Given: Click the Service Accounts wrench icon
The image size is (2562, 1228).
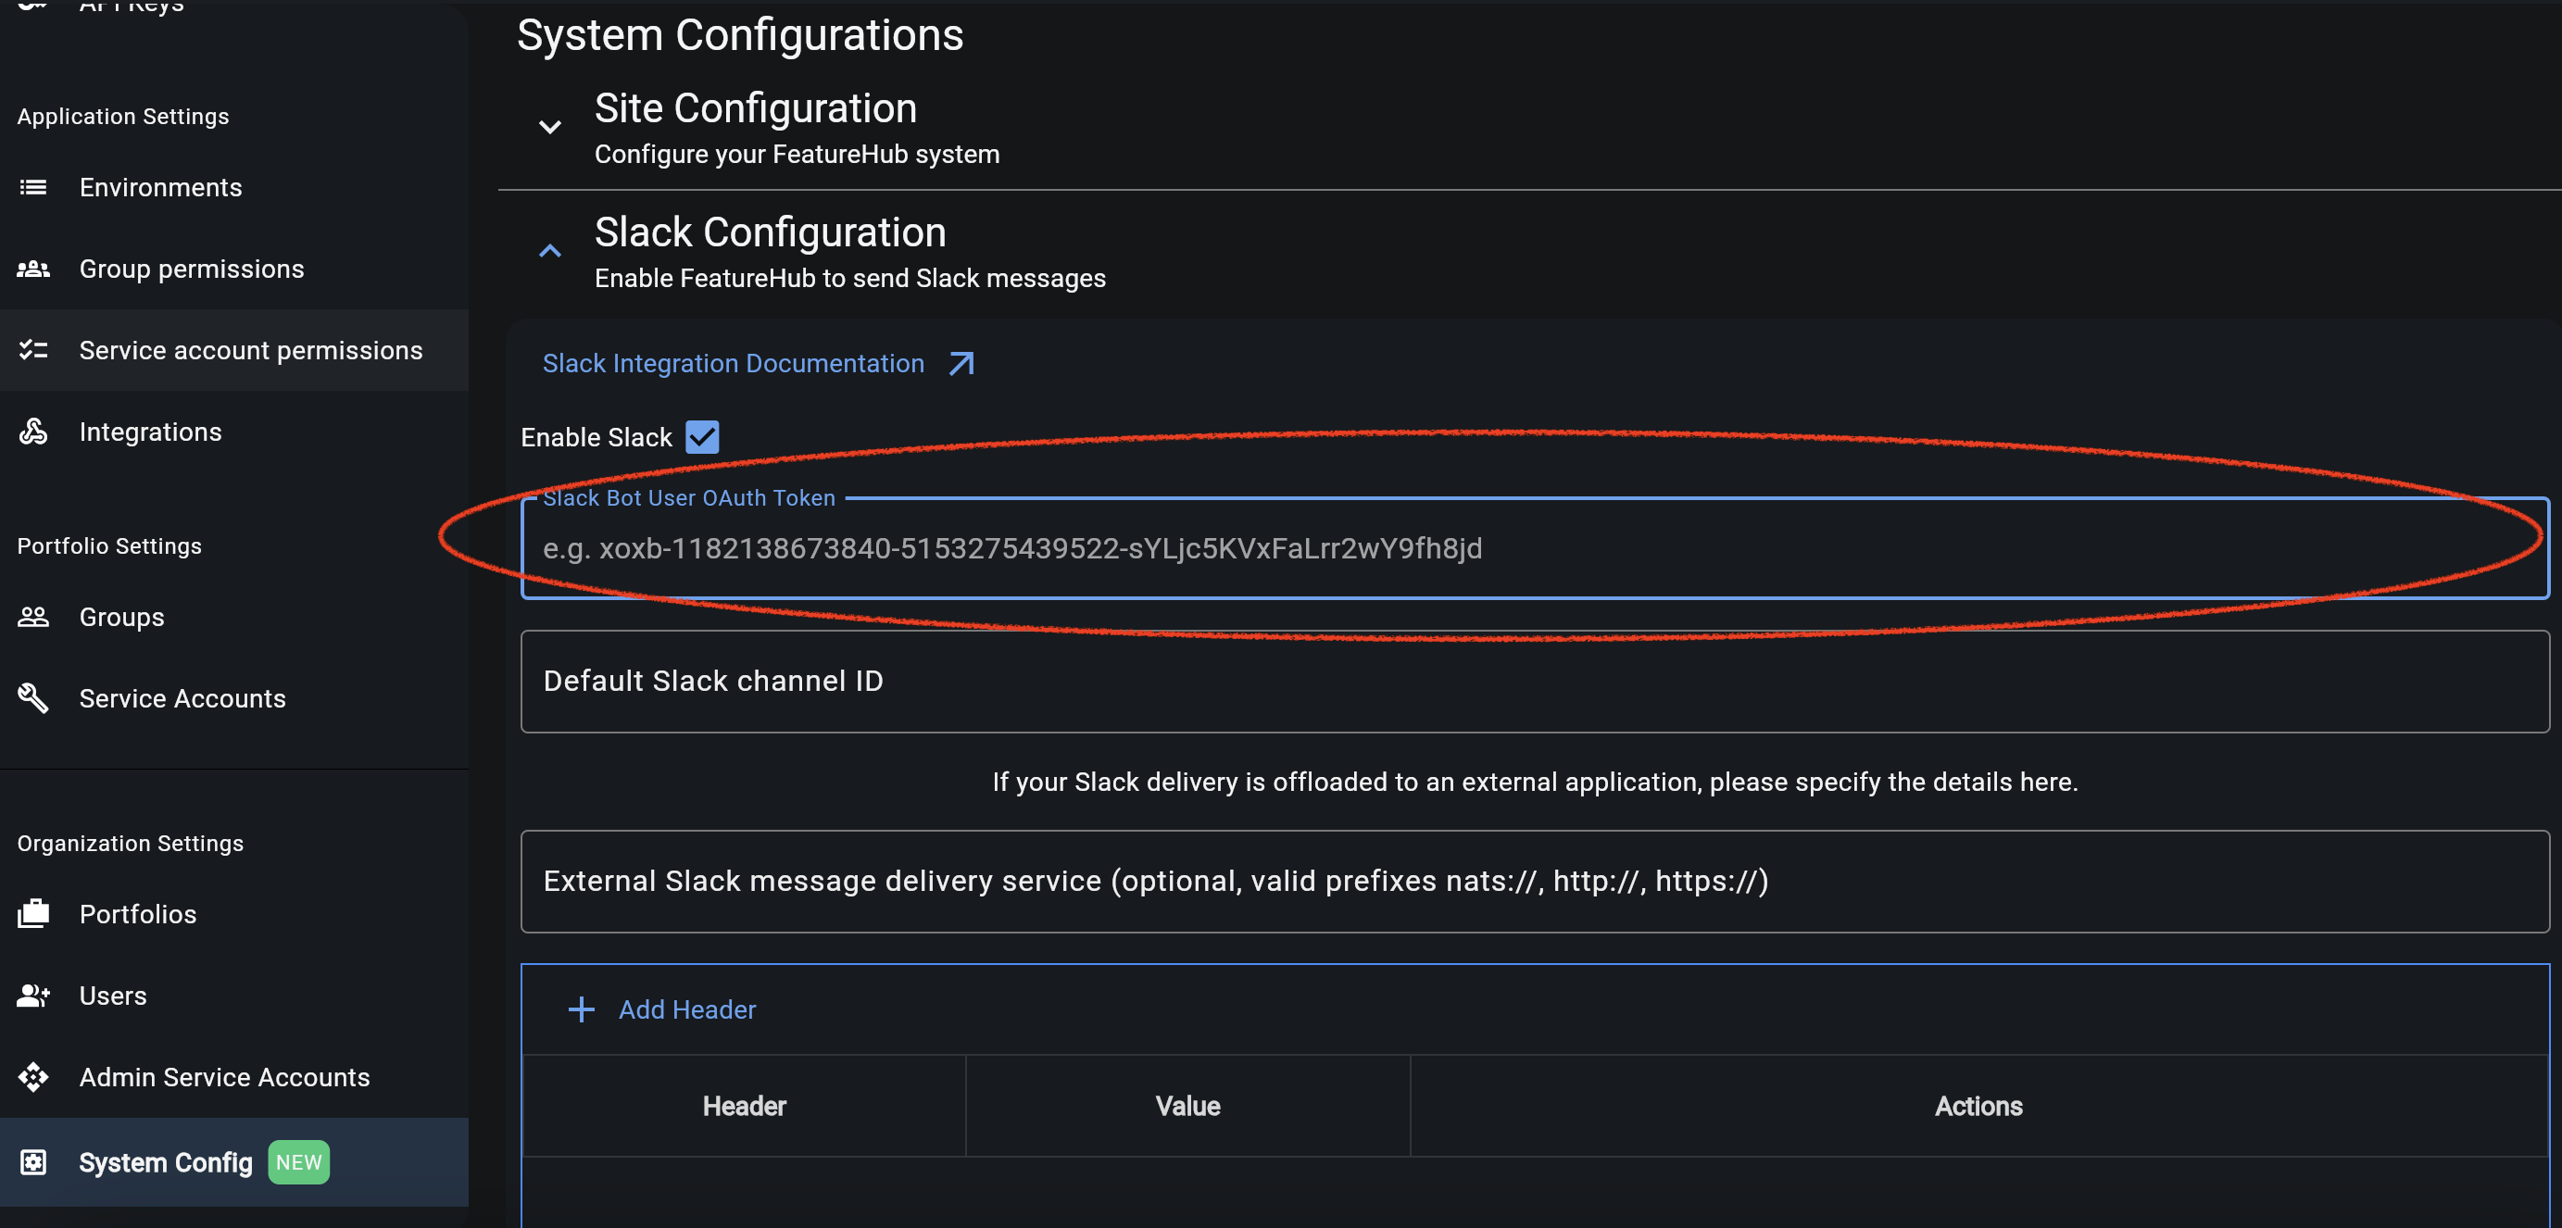Looking at the screenshot, I should [x=32, y=698].
